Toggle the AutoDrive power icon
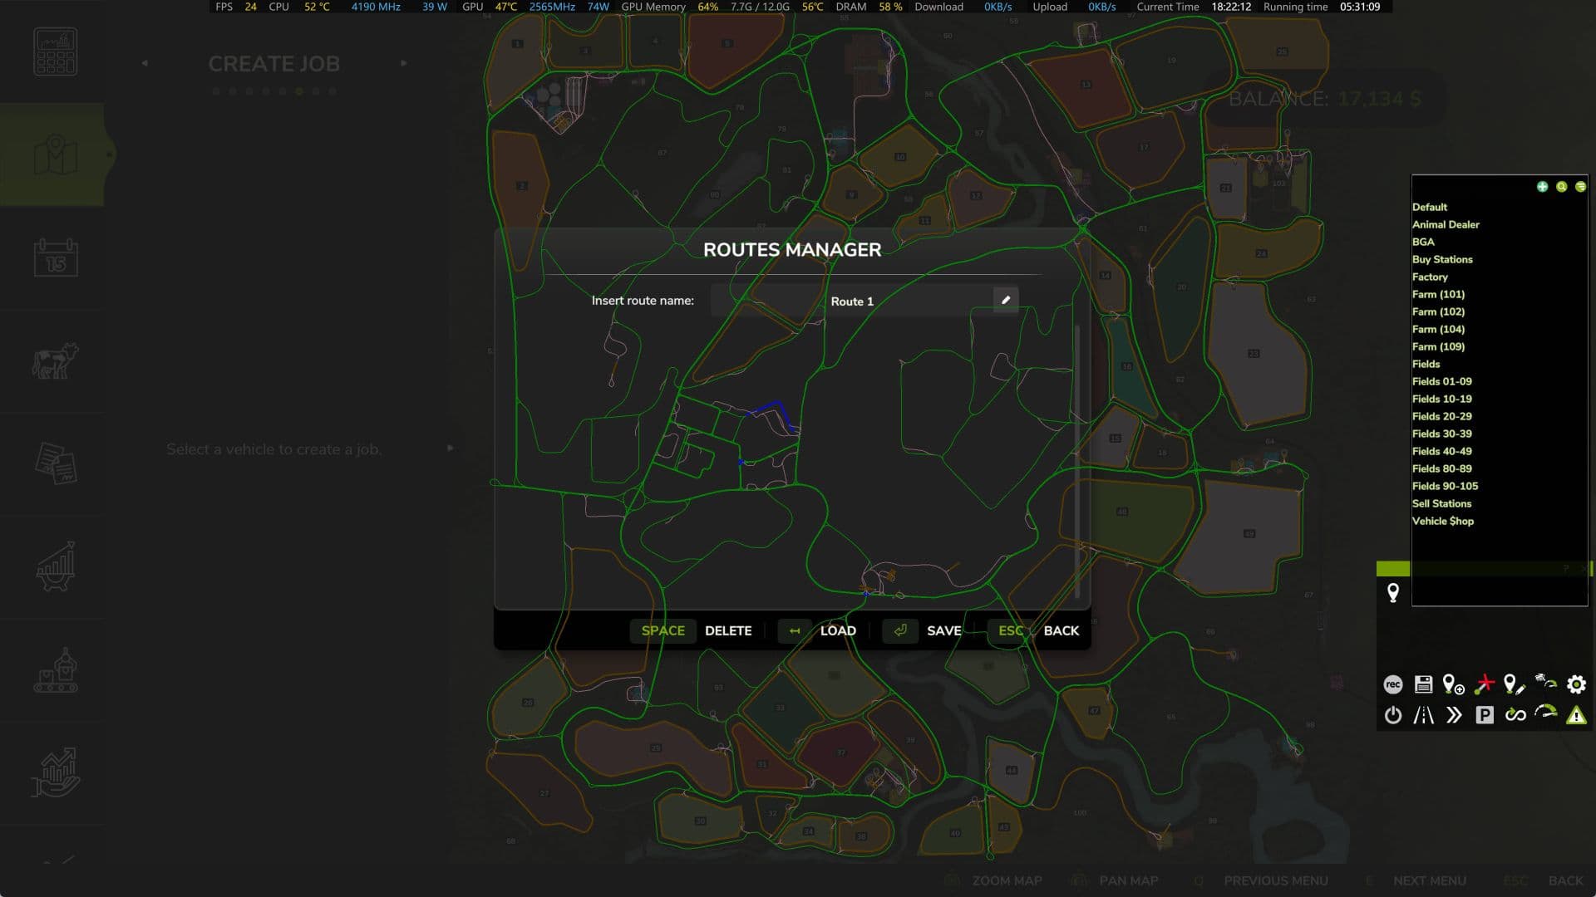Image resolution: width=1596 pixels, height=897 pixels. tap(1393, 715)
